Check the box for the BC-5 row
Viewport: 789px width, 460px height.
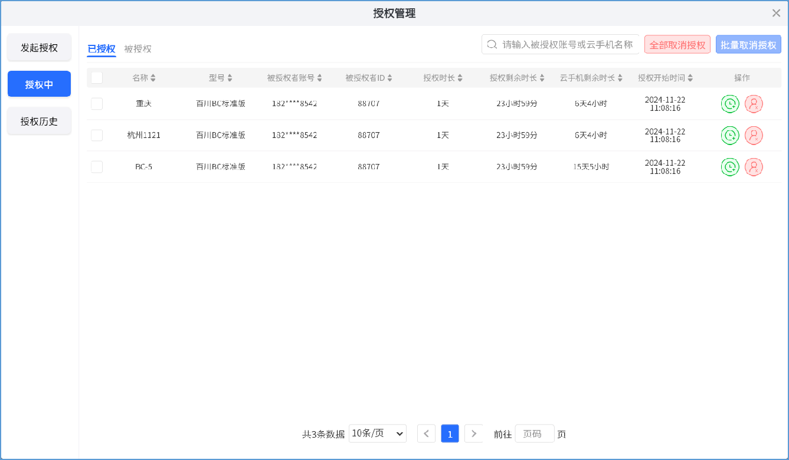[97, 167]
